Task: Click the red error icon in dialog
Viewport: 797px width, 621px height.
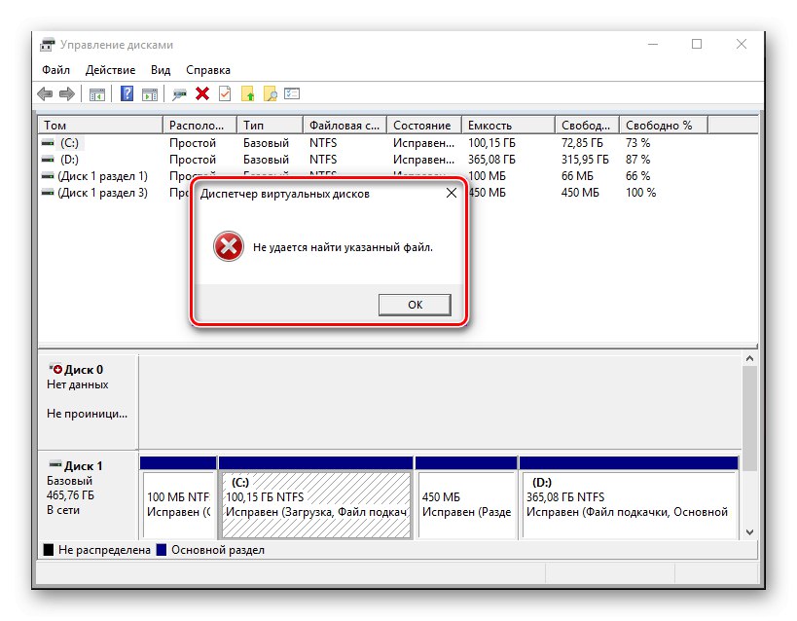Action: [229, 246]
